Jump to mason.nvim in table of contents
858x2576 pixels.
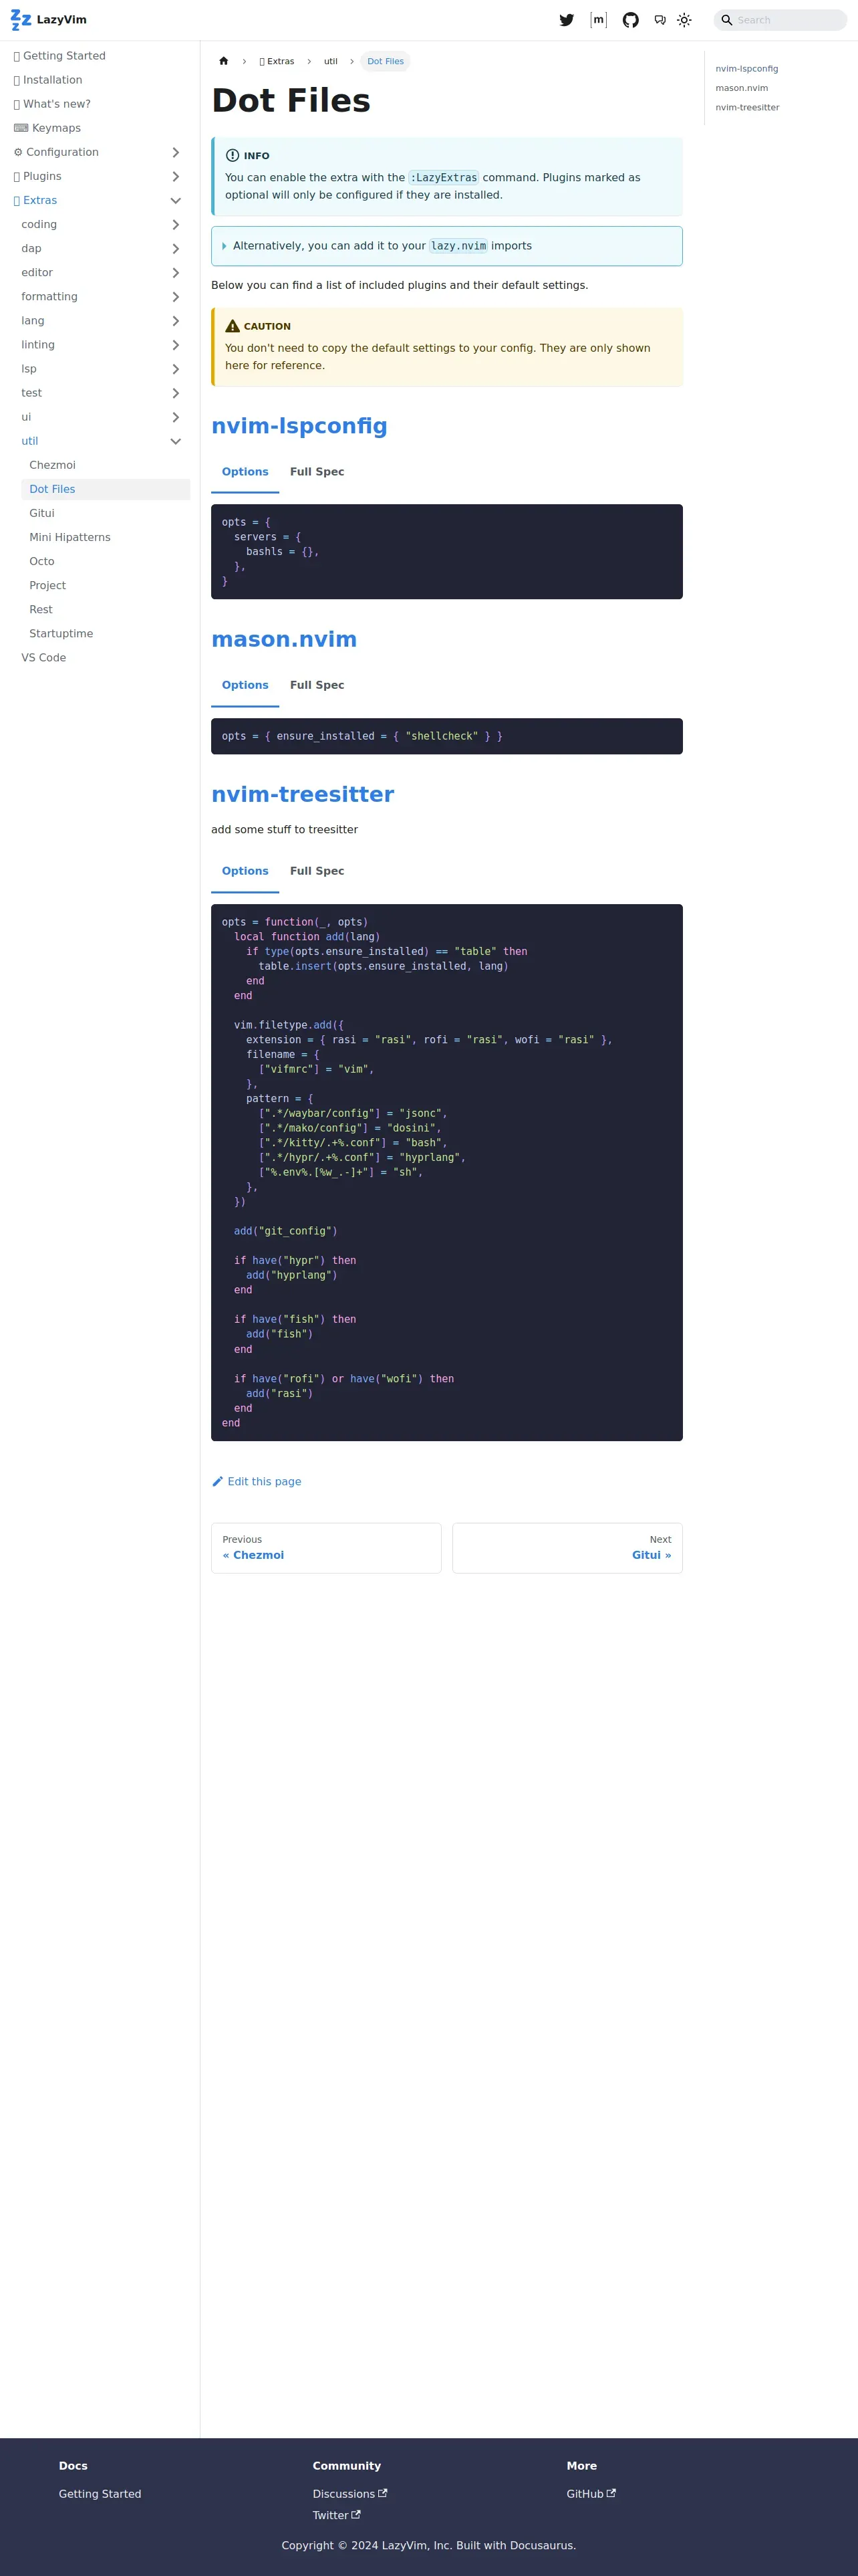(741, 88)
